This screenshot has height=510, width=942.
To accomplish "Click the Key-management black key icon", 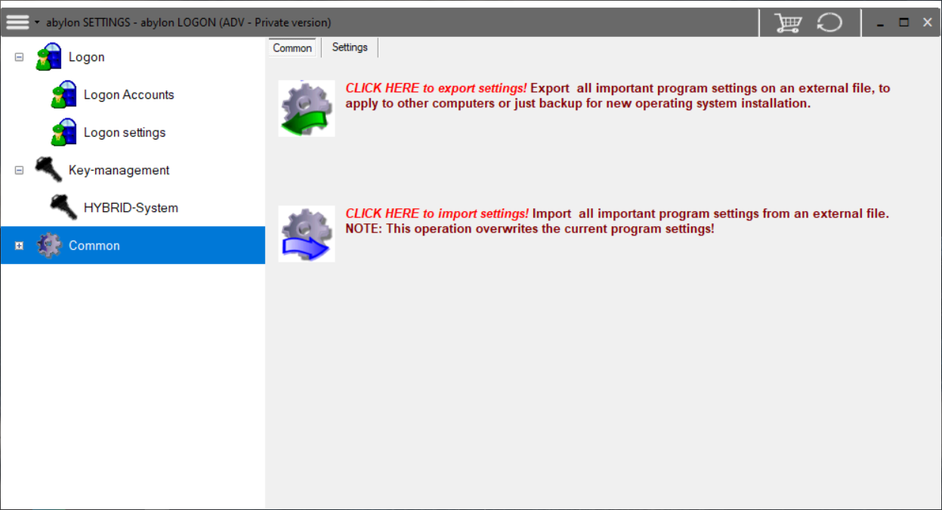I will 49,171.
